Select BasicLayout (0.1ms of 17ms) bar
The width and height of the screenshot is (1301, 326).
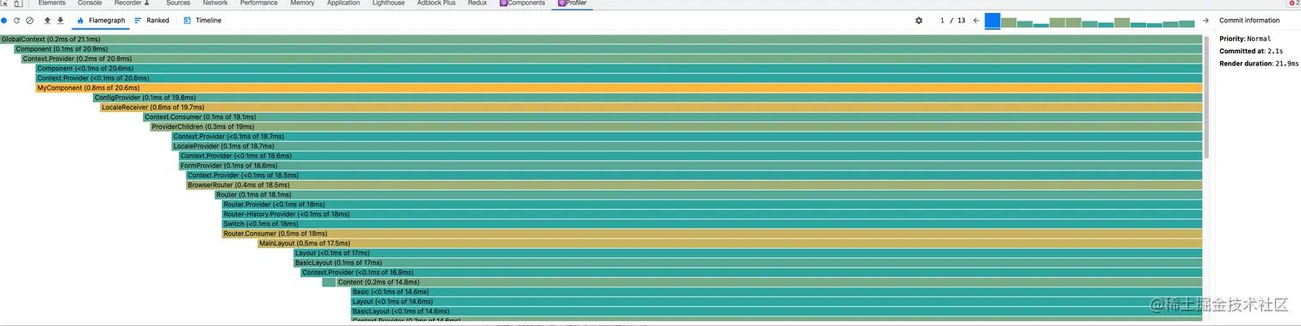click(x=748, y=263)
